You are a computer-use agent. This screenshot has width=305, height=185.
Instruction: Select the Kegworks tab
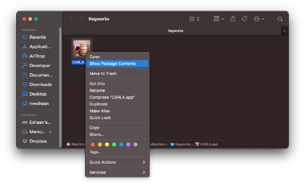pos(176,31)
